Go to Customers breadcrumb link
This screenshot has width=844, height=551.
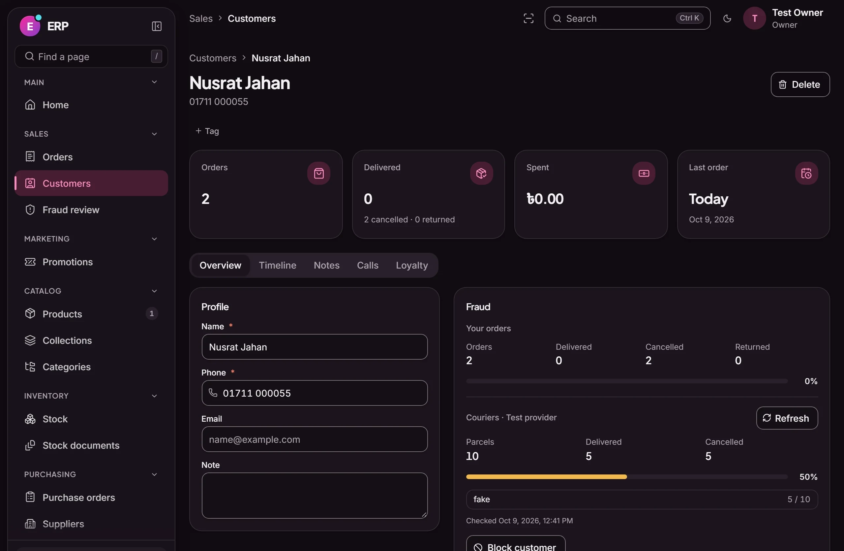click(212, 58)
